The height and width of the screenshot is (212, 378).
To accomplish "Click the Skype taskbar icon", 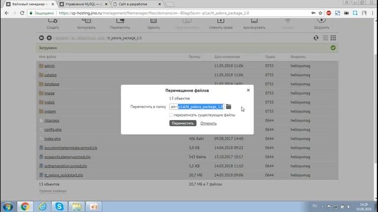I will (x=59, y=207).
